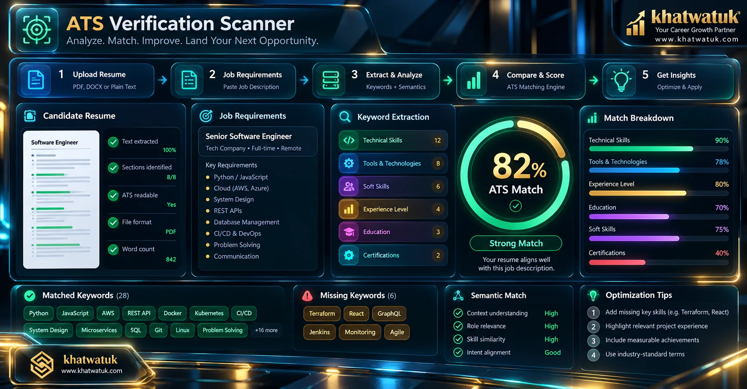This screenshot has width=747, height=389.
Task: Click the Match Breakdown chart icon
Action: (x=592, y=118)
